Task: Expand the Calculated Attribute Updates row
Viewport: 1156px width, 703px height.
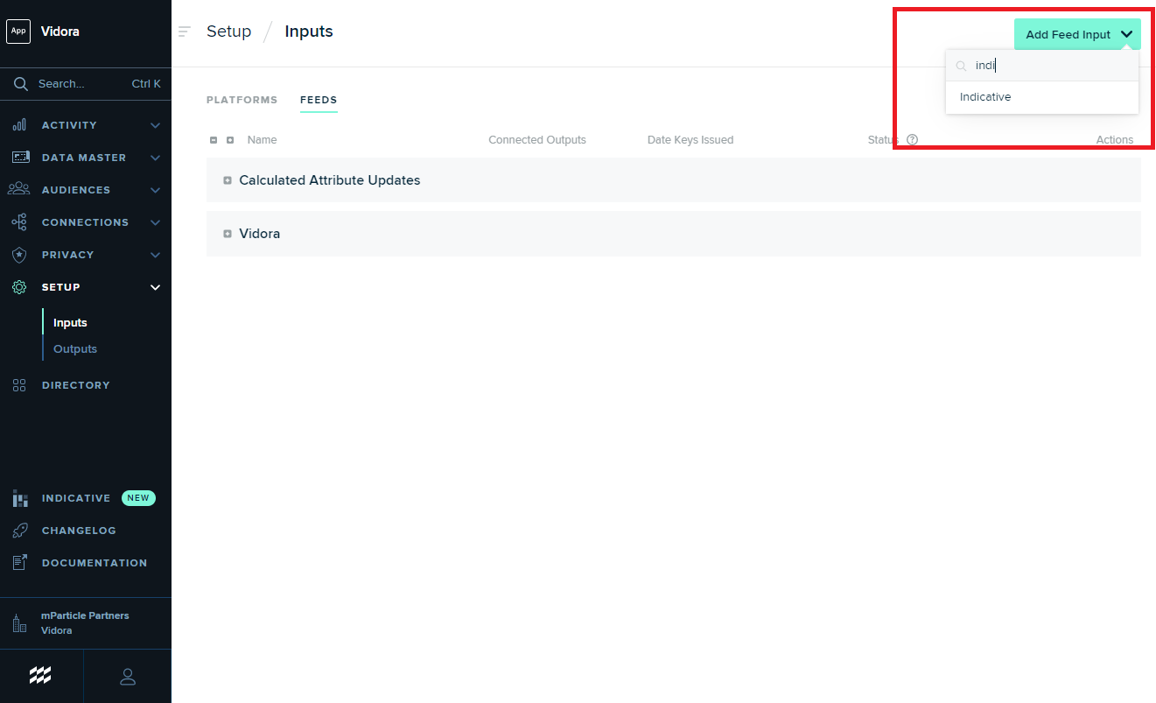Action: pos(228,180)
